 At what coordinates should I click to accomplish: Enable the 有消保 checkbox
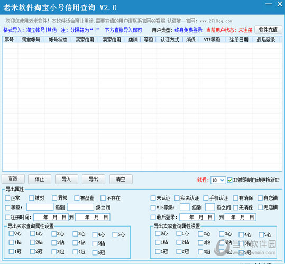coord(235,198)
